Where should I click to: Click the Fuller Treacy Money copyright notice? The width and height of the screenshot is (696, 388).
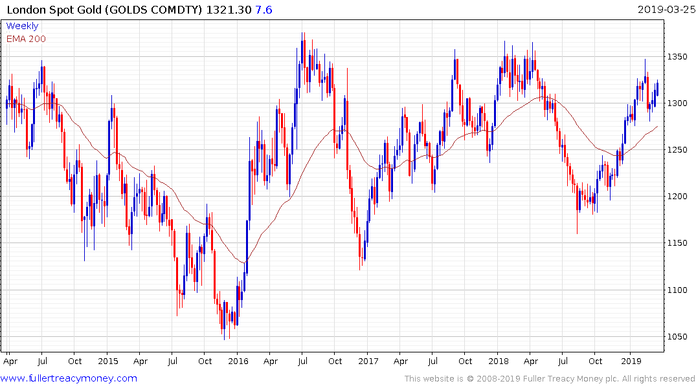tap(550, 379)
